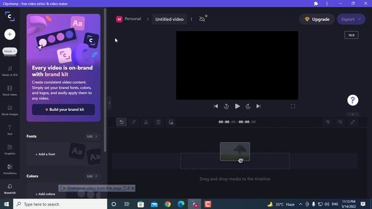Screen dimensions: 372x209
Task: Click the dragged tree clip thumbnail
Action: 235,152
